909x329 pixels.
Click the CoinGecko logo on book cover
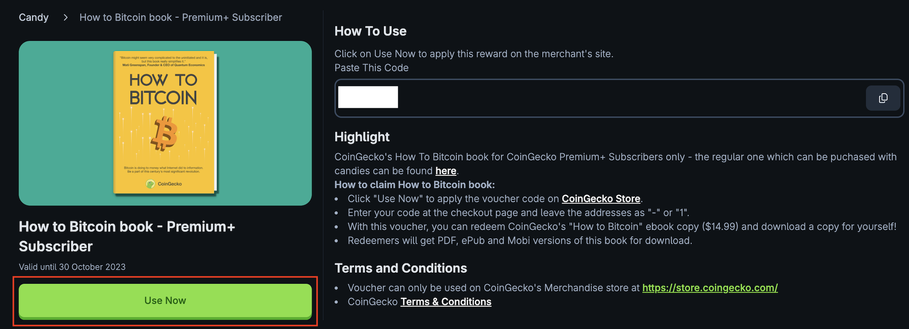[x=150, y=184]
